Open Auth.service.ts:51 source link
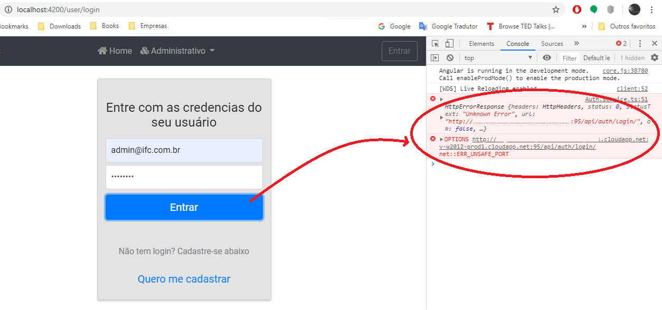662x310 pixels. point(616,99)
